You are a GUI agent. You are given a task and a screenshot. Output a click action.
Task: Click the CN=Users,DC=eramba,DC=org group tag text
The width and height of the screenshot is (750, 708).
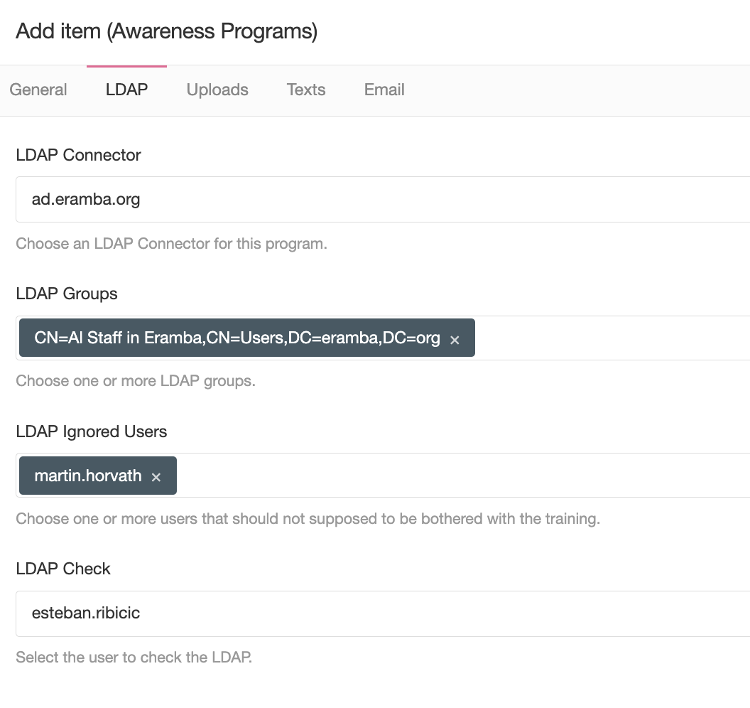pos(237,338)
